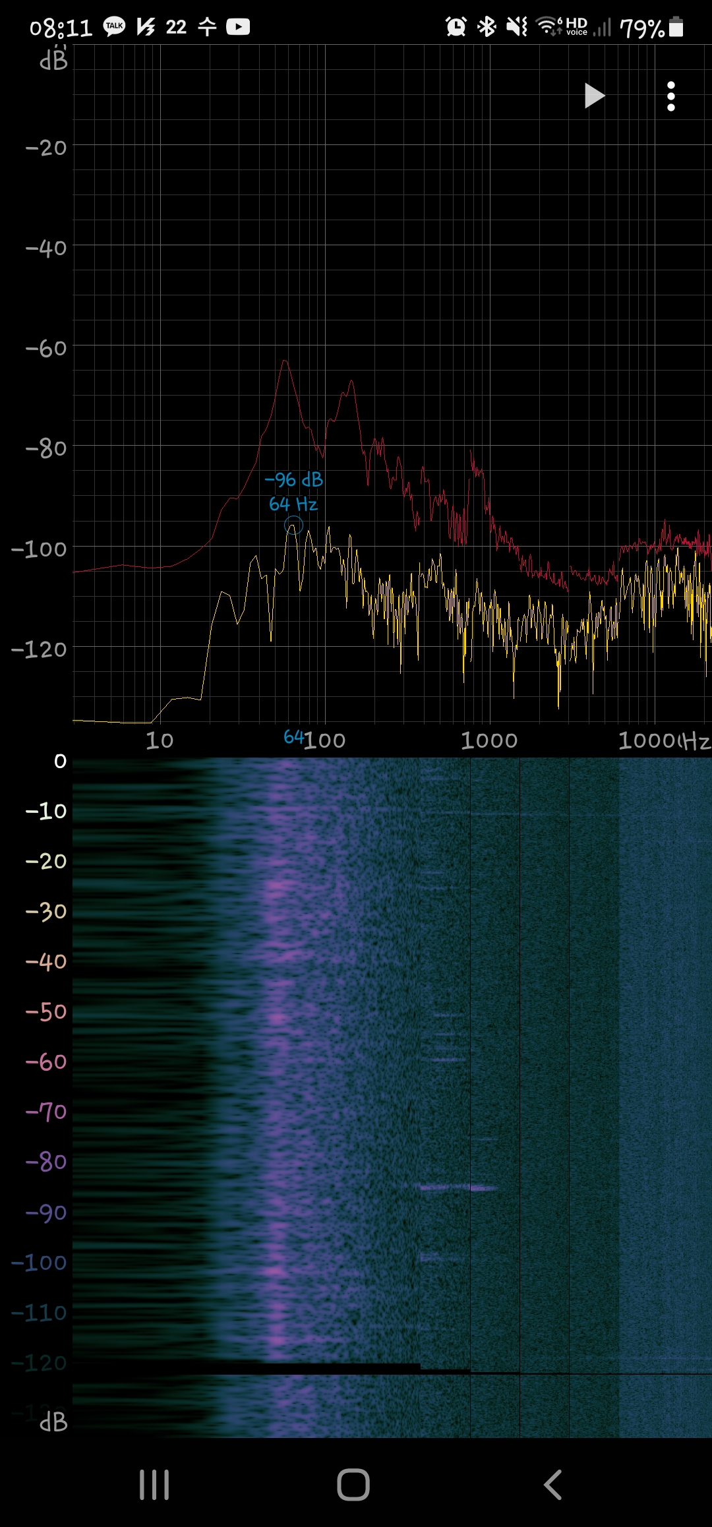This screenshot has height=1527, width=712.
Task: Open recent apps from the navigation bar
Action: pos(154,1485)
